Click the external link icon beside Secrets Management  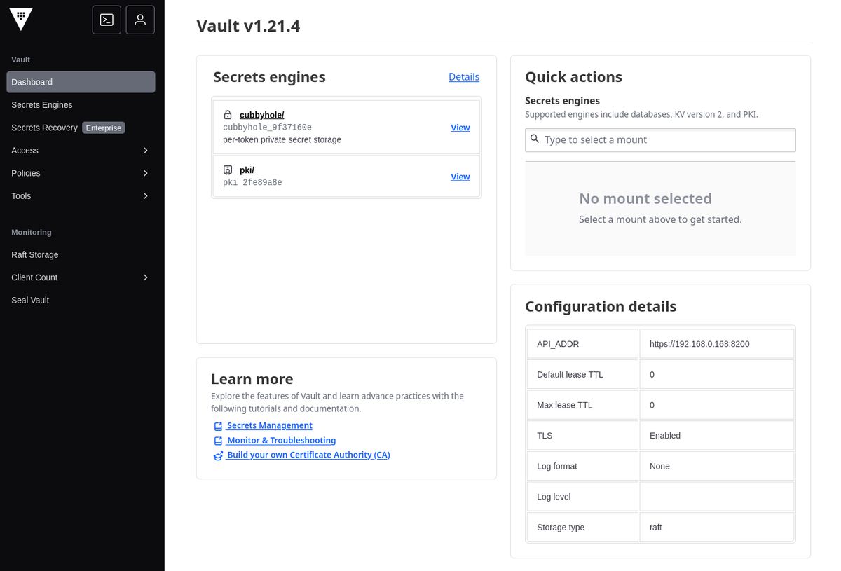click(217, 426)
